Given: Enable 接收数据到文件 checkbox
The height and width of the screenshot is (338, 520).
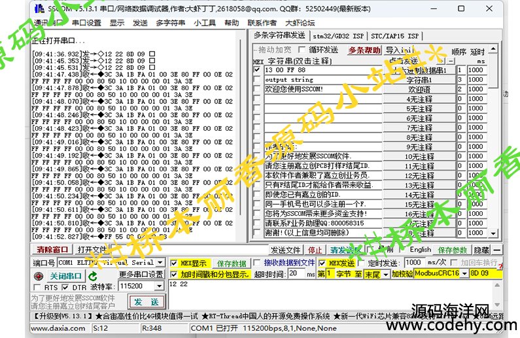Looking at the screenshot, I should point(256,263).
